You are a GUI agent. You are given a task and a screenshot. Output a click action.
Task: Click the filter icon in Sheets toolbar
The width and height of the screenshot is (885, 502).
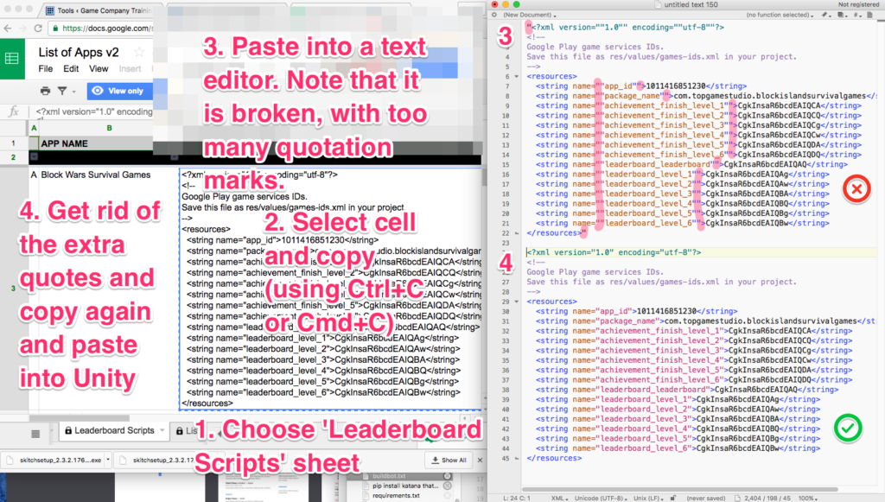pyautogui.click(x=62, y=90)
